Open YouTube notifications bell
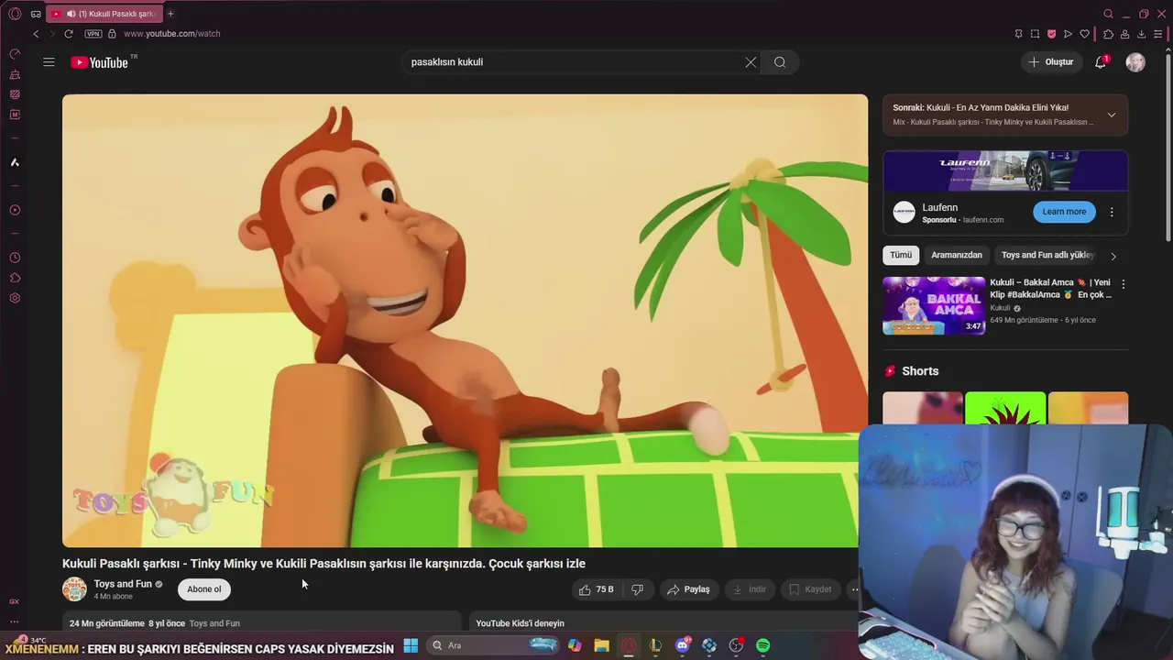Screen dimensions: 1173x660 (1101, 62)
